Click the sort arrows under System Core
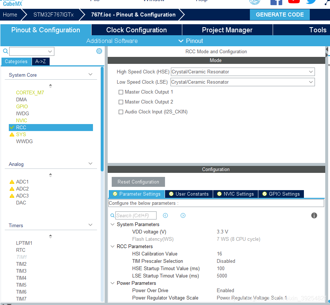Viewport: 330px width, 305px height. click(50, 86)
